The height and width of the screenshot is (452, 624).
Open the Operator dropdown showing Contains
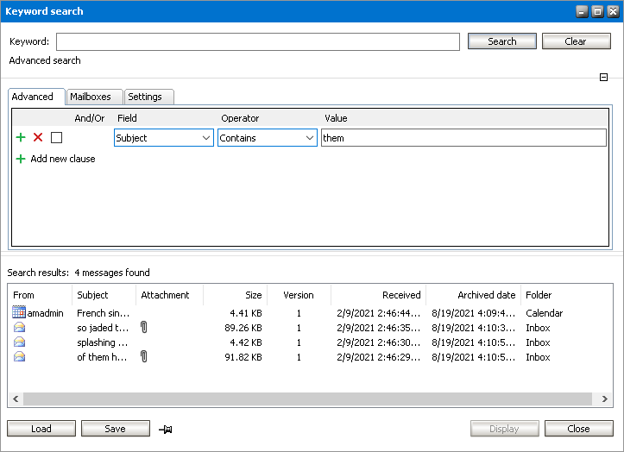click(267, 138)
